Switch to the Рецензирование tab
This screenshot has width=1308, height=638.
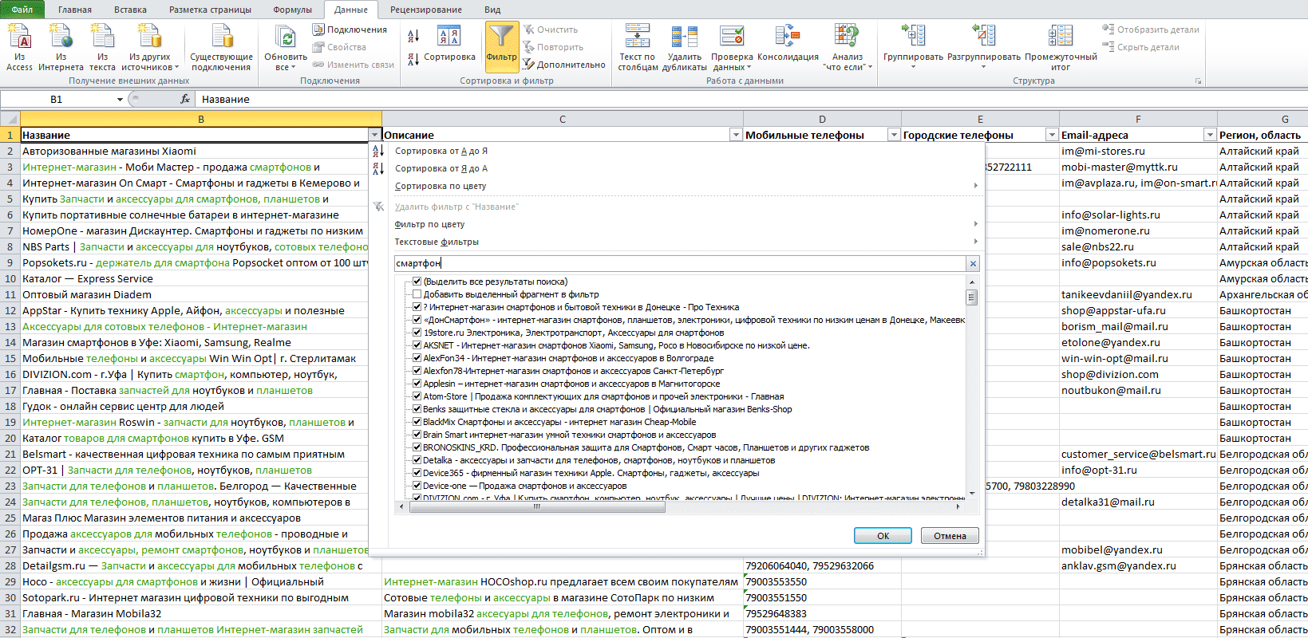pyautogui.click(x=425, y=10)
